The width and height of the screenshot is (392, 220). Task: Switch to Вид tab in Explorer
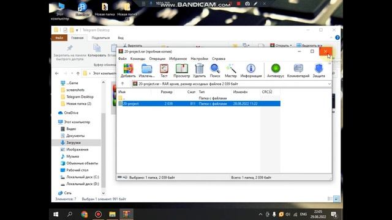pyautogui.click(x=121, y=38)
